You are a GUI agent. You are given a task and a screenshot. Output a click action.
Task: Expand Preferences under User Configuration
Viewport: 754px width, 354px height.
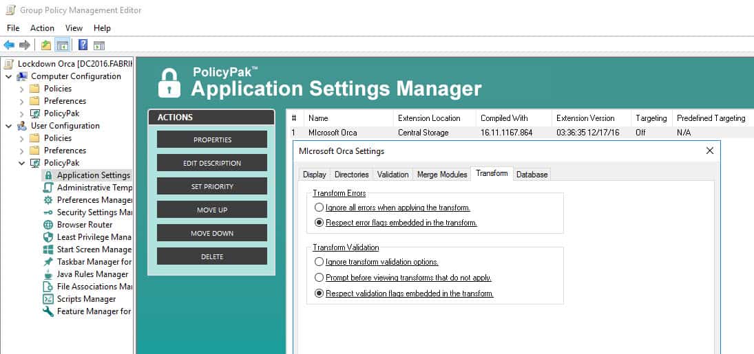[21, 151]
